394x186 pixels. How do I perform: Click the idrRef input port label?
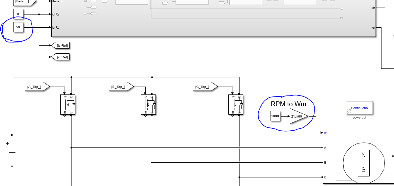(56, 14)
